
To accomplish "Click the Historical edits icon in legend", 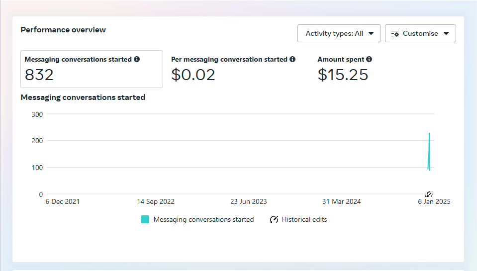I will (x=274, y=219).
